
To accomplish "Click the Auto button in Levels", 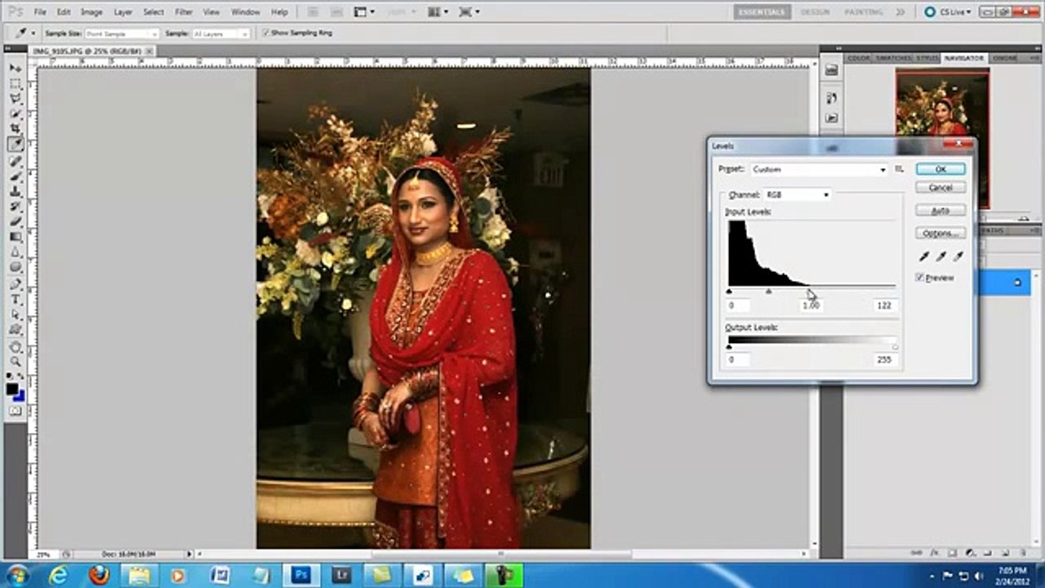I will coord(940,210).
